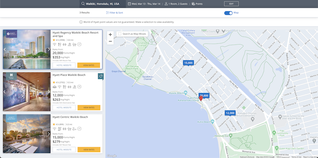Click the dining amenity icon for Hyatt Regency
318x158 pixels.
point(59,45)
